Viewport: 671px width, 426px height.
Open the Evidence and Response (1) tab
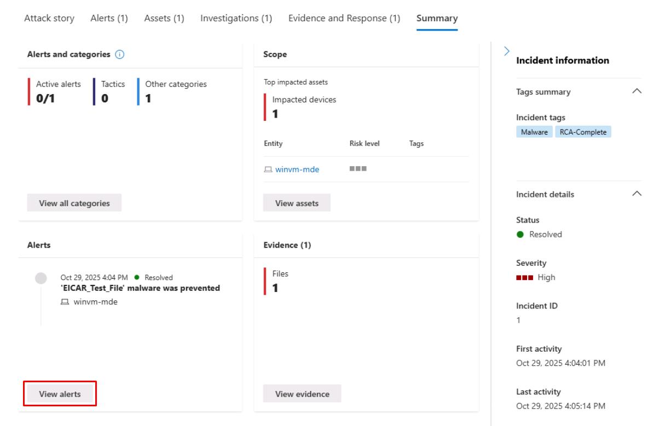click(344, 18)
